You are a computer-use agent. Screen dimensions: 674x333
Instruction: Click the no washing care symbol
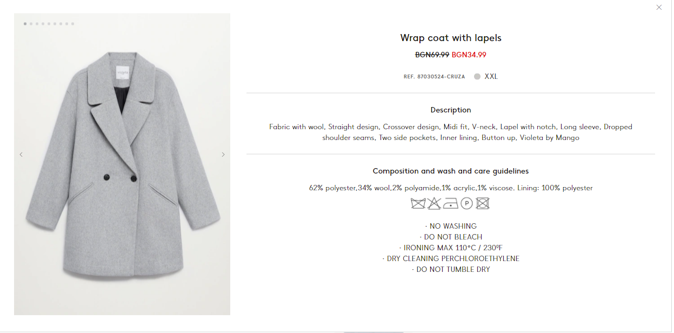[x=418, y=204]
